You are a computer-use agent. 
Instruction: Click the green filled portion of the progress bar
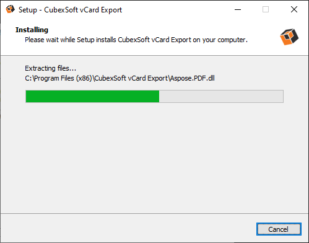point(92,96)
